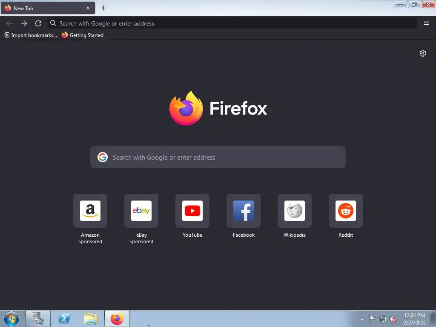Click the Firefox logo wordmark
The height and width of the screenshot is (327, 436).
point(218,108)
